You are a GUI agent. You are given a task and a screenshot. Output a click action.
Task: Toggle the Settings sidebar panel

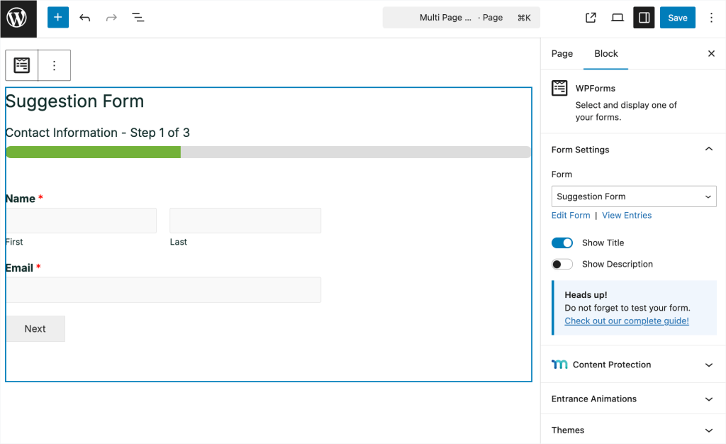[644, 17]
